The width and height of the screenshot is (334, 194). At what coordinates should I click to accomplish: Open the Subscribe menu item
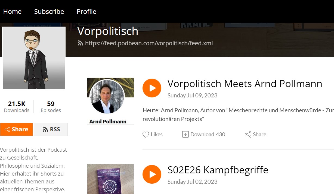click(x=49, y=11)
